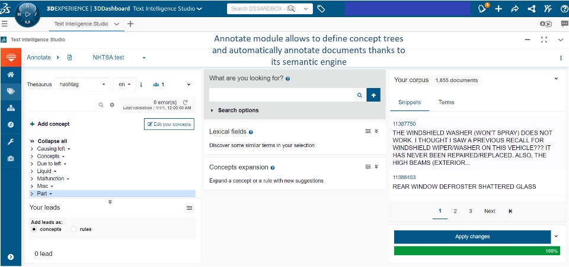Click the Share arrow icon

515,9
